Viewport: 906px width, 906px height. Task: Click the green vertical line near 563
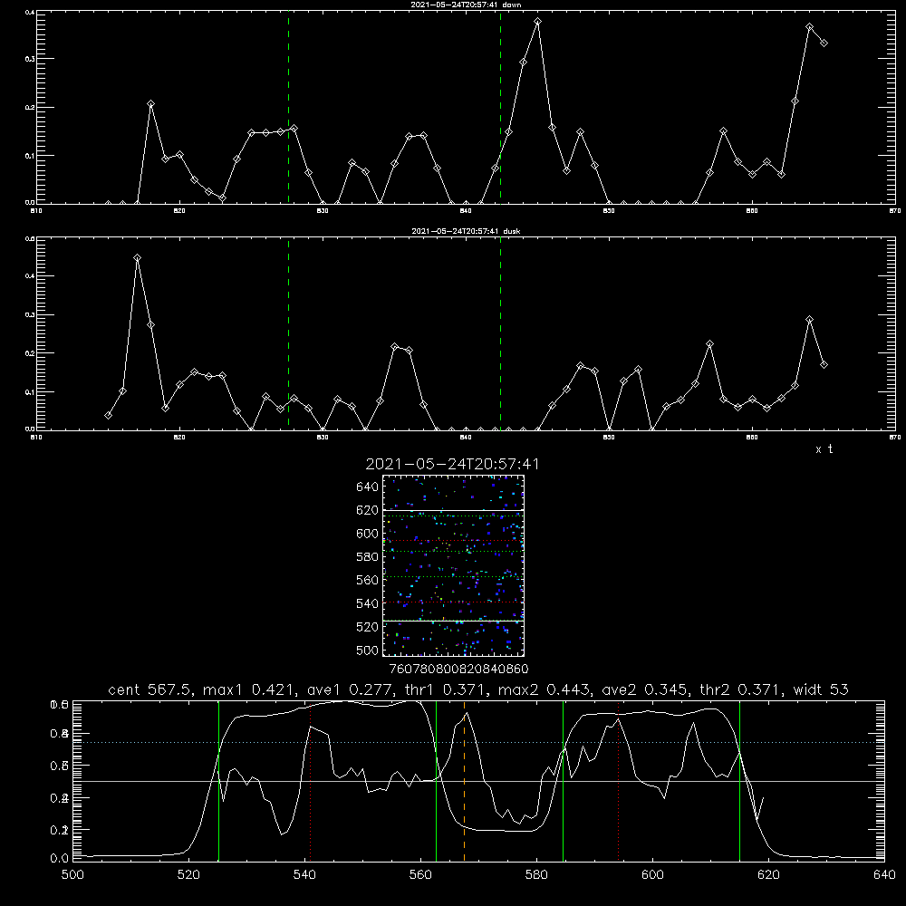[x=437, y=781]
